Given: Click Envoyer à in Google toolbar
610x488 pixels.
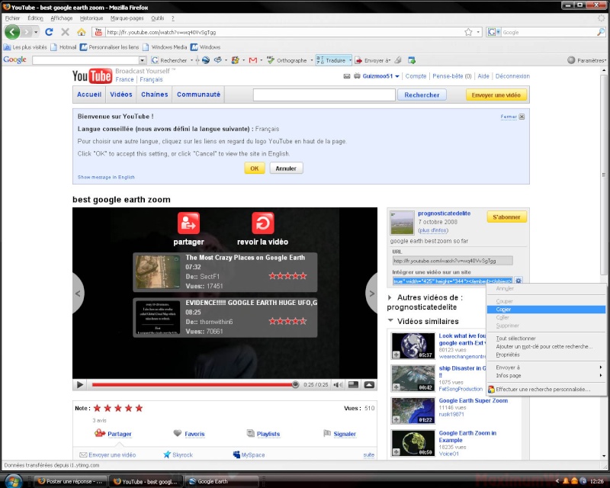Looking at the screenshot, I should [372, 60].
